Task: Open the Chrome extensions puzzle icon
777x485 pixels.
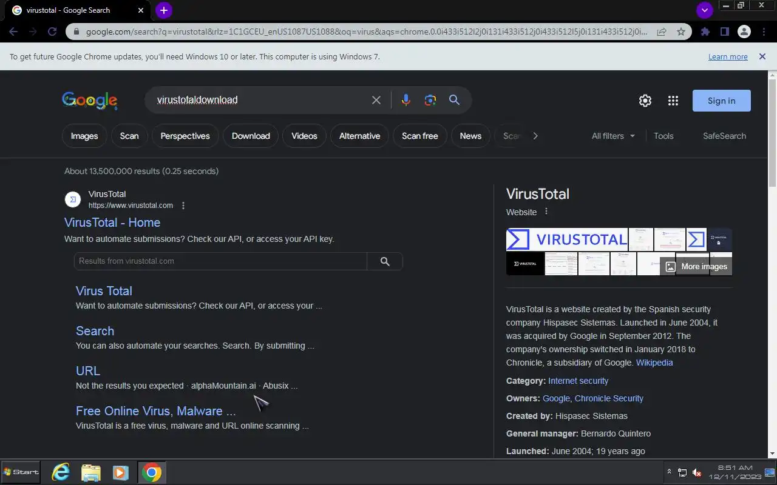Action: [x=705, y=32]
